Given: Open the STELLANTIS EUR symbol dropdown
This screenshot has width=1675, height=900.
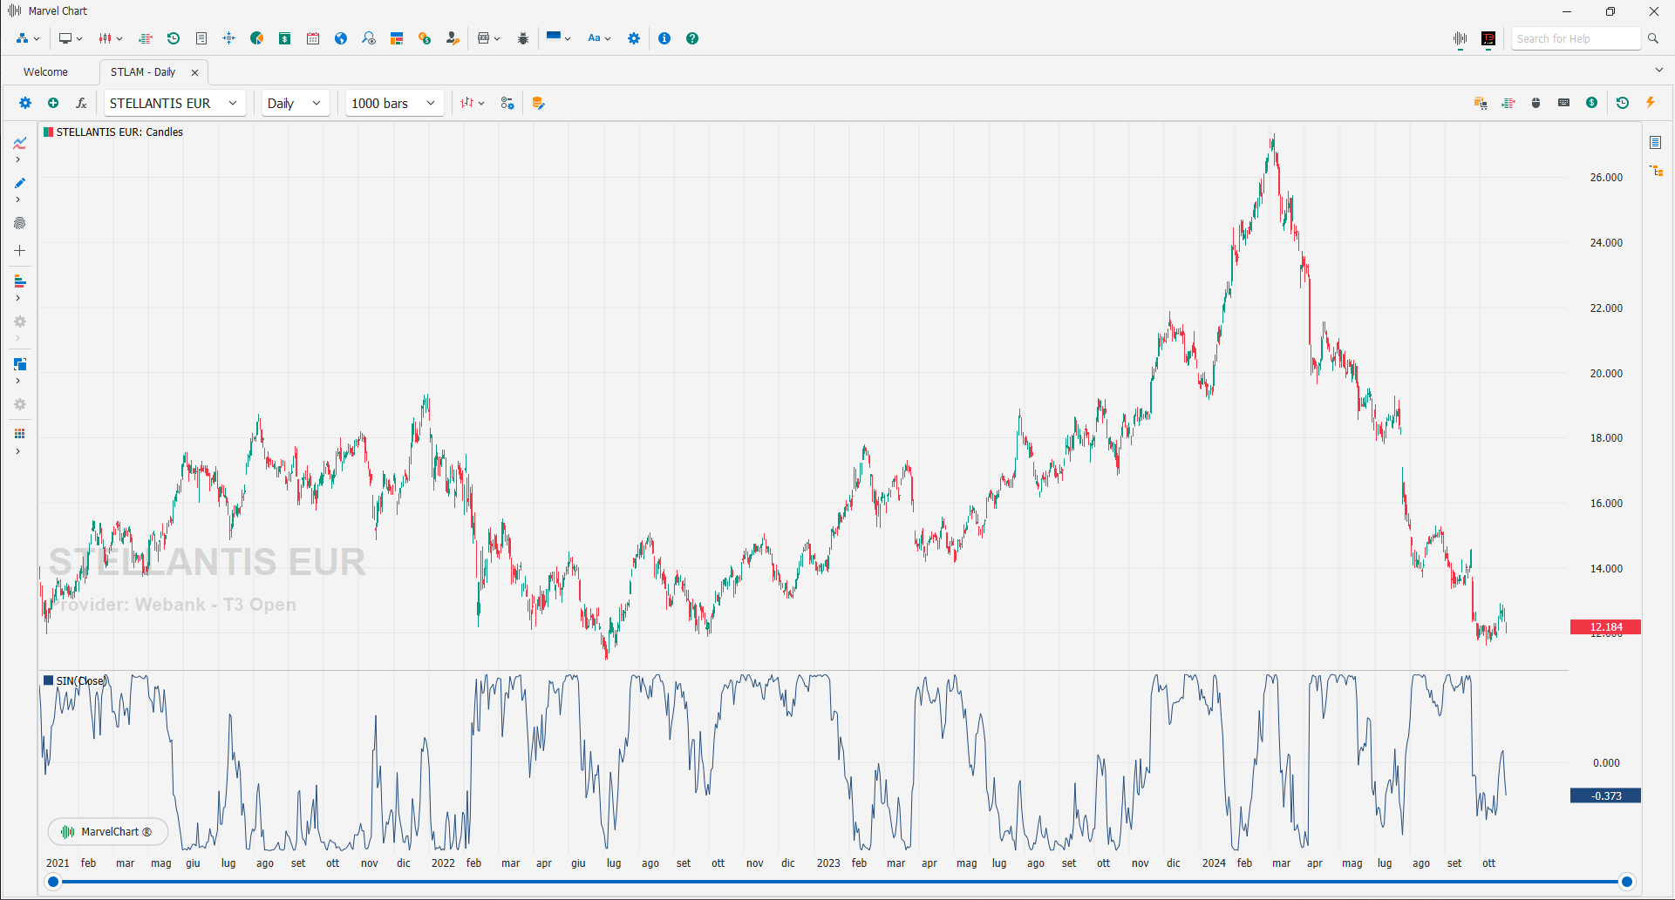Looking at the screenshot, I should pyautogui.click(x=174, y=103).
